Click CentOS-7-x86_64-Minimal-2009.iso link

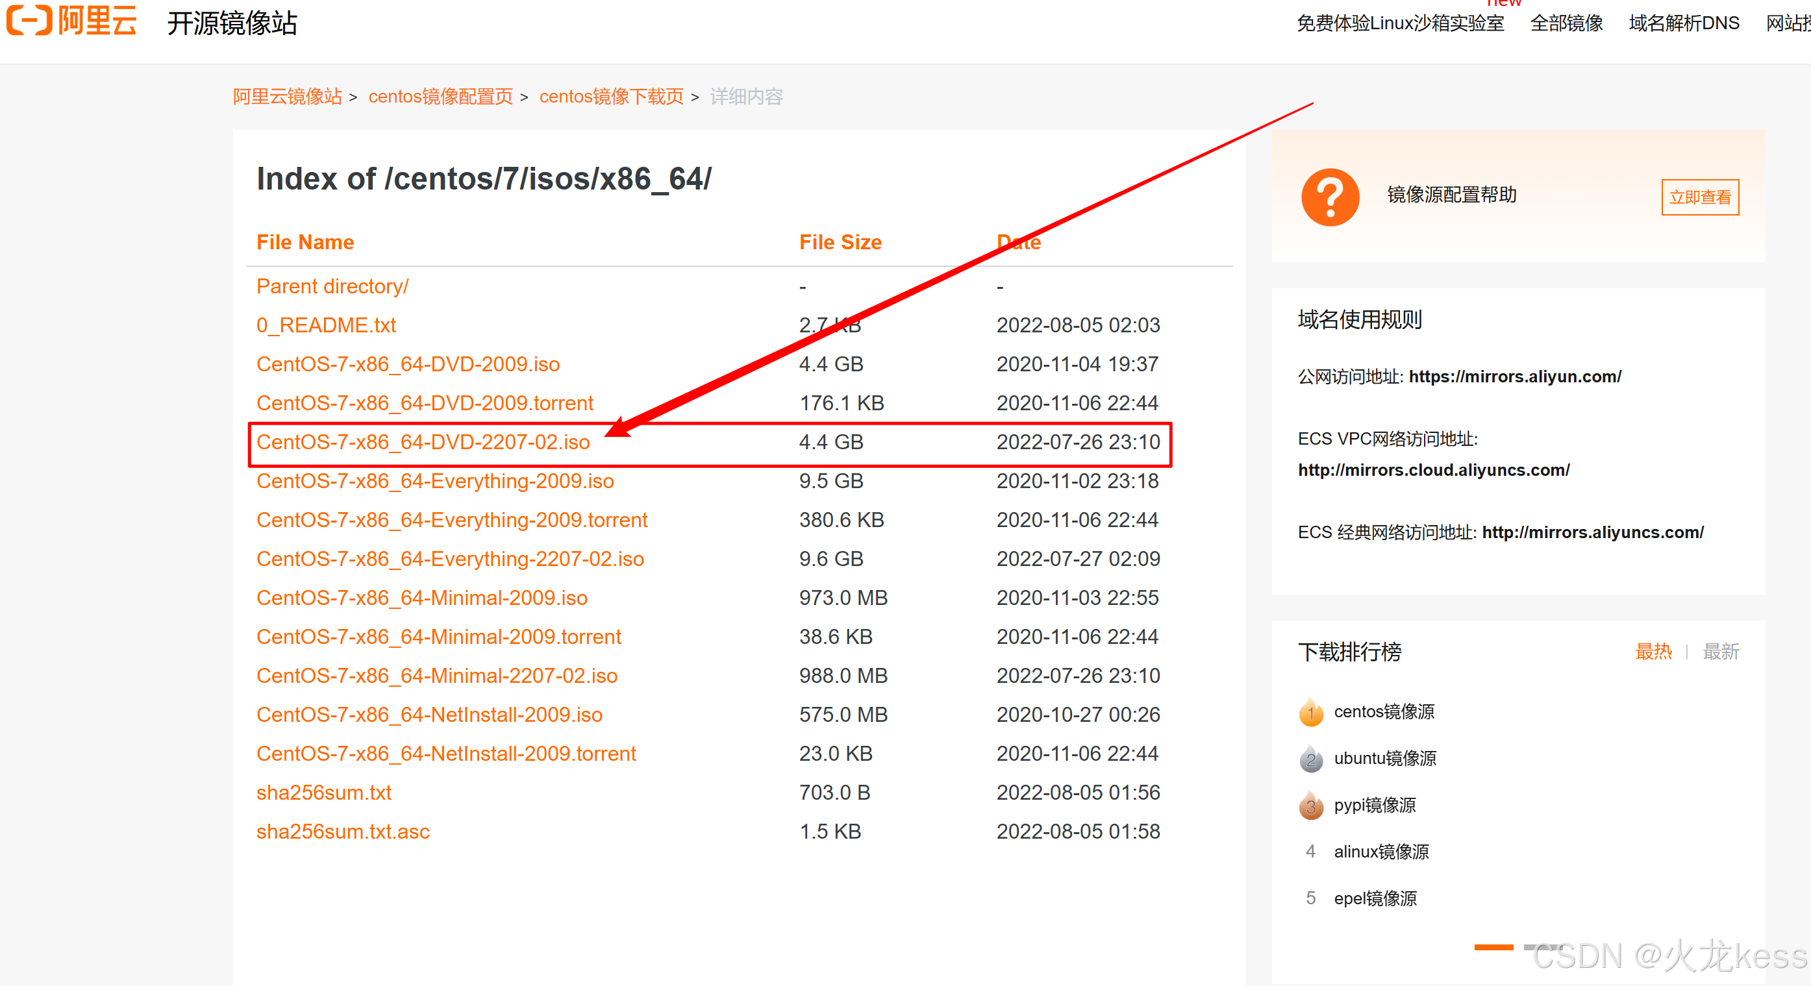coord(422,597)
